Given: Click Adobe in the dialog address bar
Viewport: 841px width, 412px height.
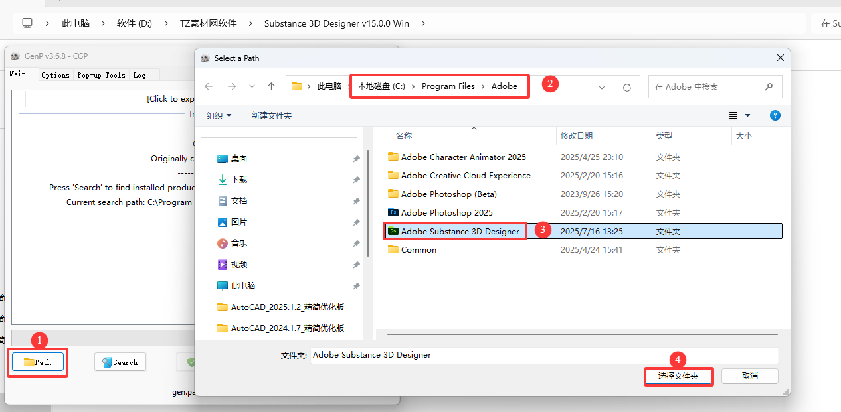Looking at the screenshot, I should (504, 86).
